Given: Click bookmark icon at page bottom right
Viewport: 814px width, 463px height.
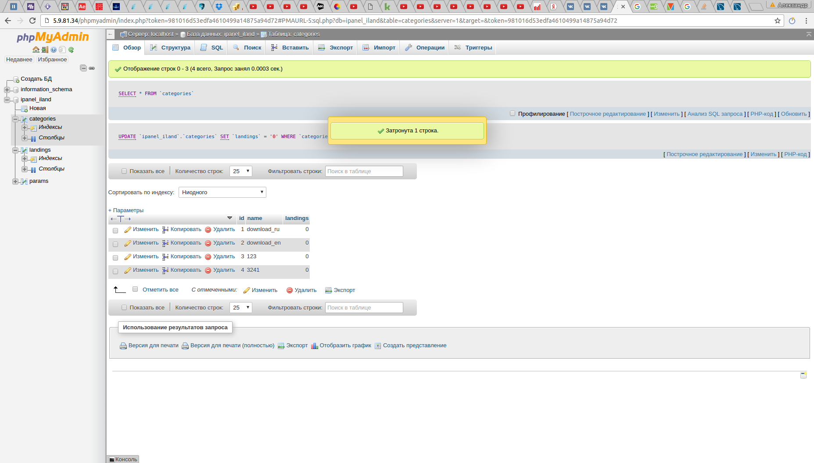Looking at the screenshot, I should pyautogui.click(x=803, y=375).
